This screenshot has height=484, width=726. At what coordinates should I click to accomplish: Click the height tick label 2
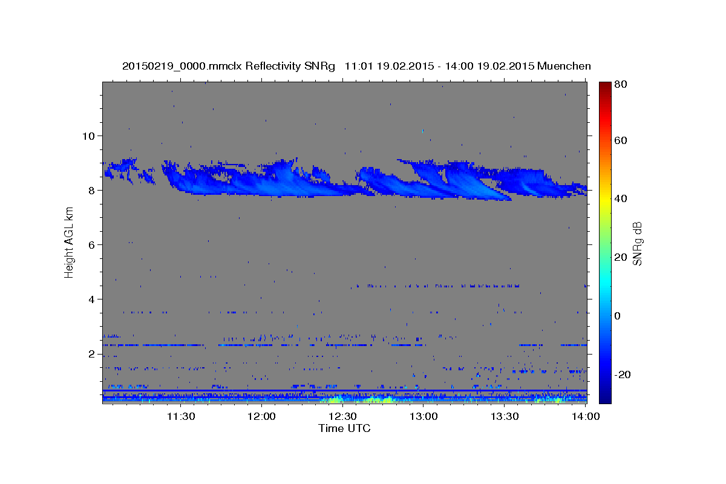tap(92, 354)
